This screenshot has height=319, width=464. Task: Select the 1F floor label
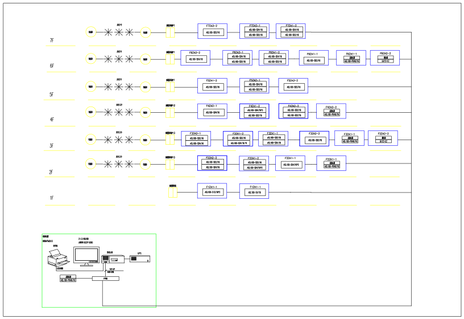52,198
